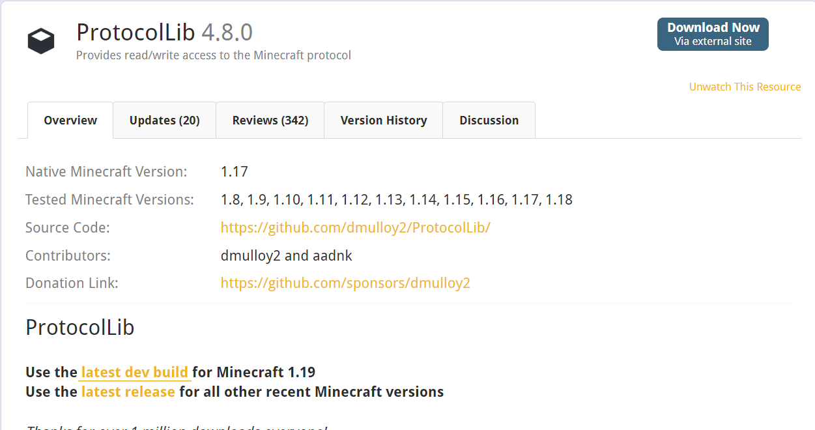
Task: Click the latest release link
Action: tap(128, 392)
